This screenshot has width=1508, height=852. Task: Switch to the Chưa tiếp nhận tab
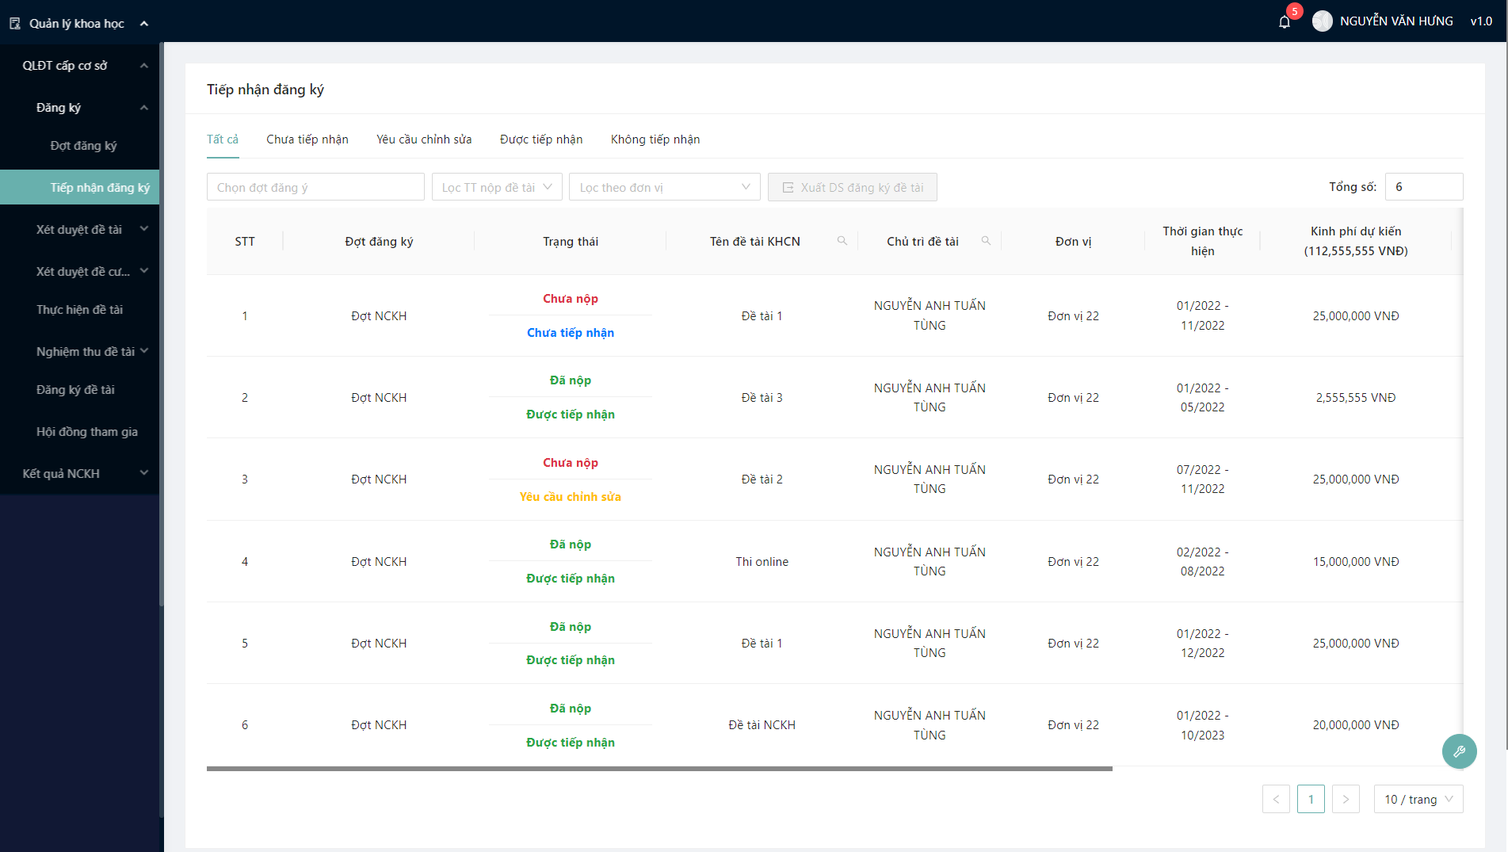[307, 139]
